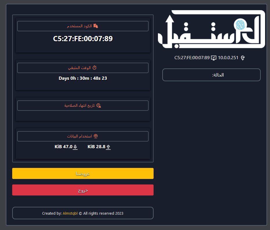Click the الحالة status box
This screenshot has width=270, height=230.
tap(211, 75)
